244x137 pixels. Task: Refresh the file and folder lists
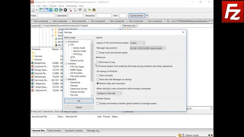point(56,10)
